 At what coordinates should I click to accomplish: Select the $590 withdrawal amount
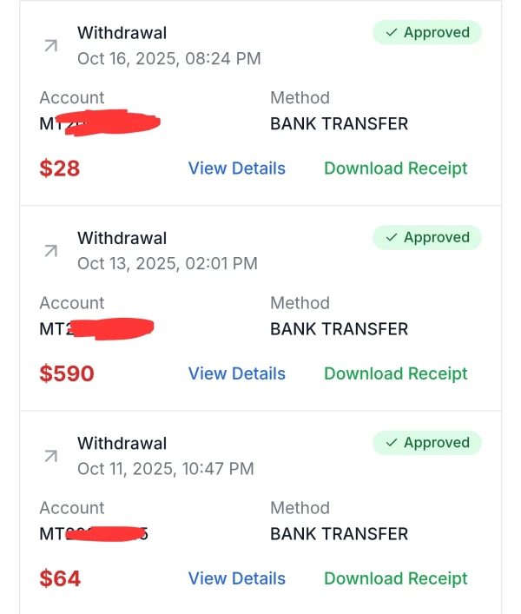[x=67, y=373]
